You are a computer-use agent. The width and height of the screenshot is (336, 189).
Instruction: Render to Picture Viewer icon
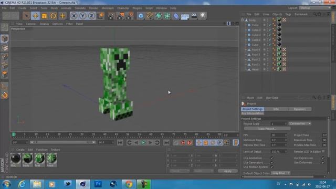[120, 16]
